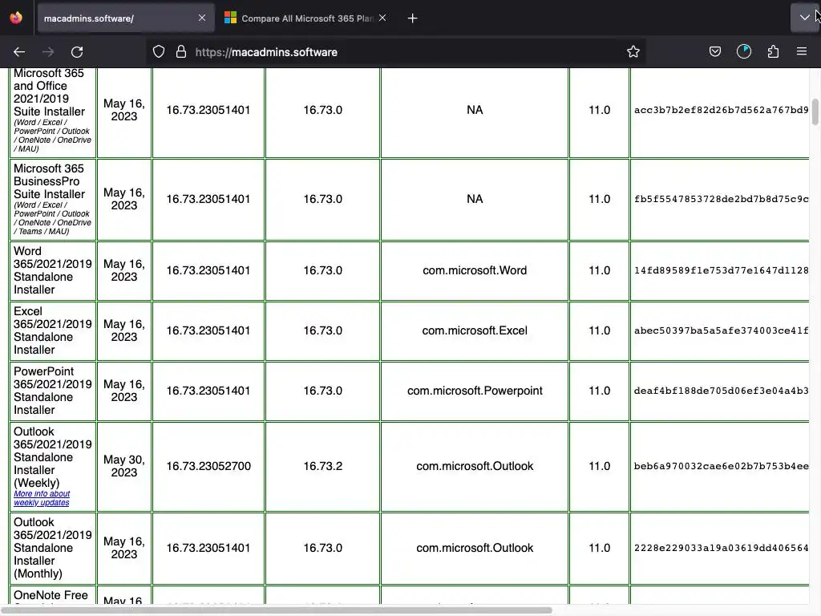Screen dimensions: 821x616
Task: Go back to the previous page
Action: coord(19,52)
